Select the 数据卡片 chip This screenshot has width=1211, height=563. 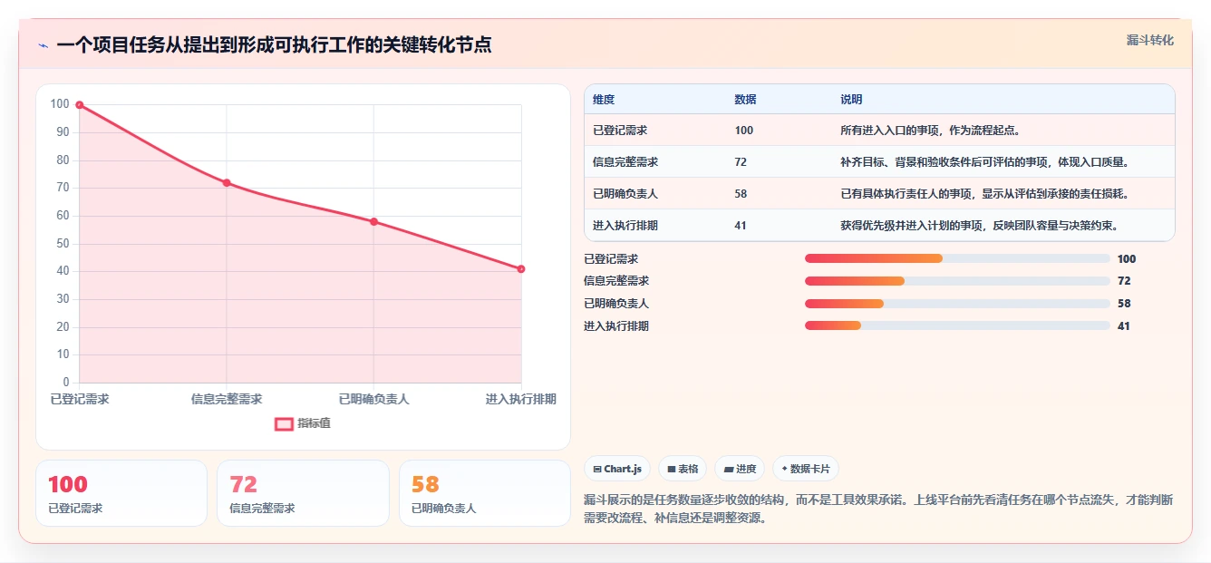point(806,469)
